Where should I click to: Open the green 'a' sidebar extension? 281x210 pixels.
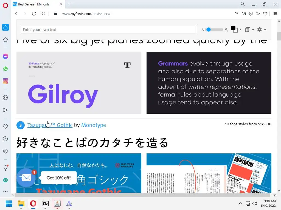5,180
